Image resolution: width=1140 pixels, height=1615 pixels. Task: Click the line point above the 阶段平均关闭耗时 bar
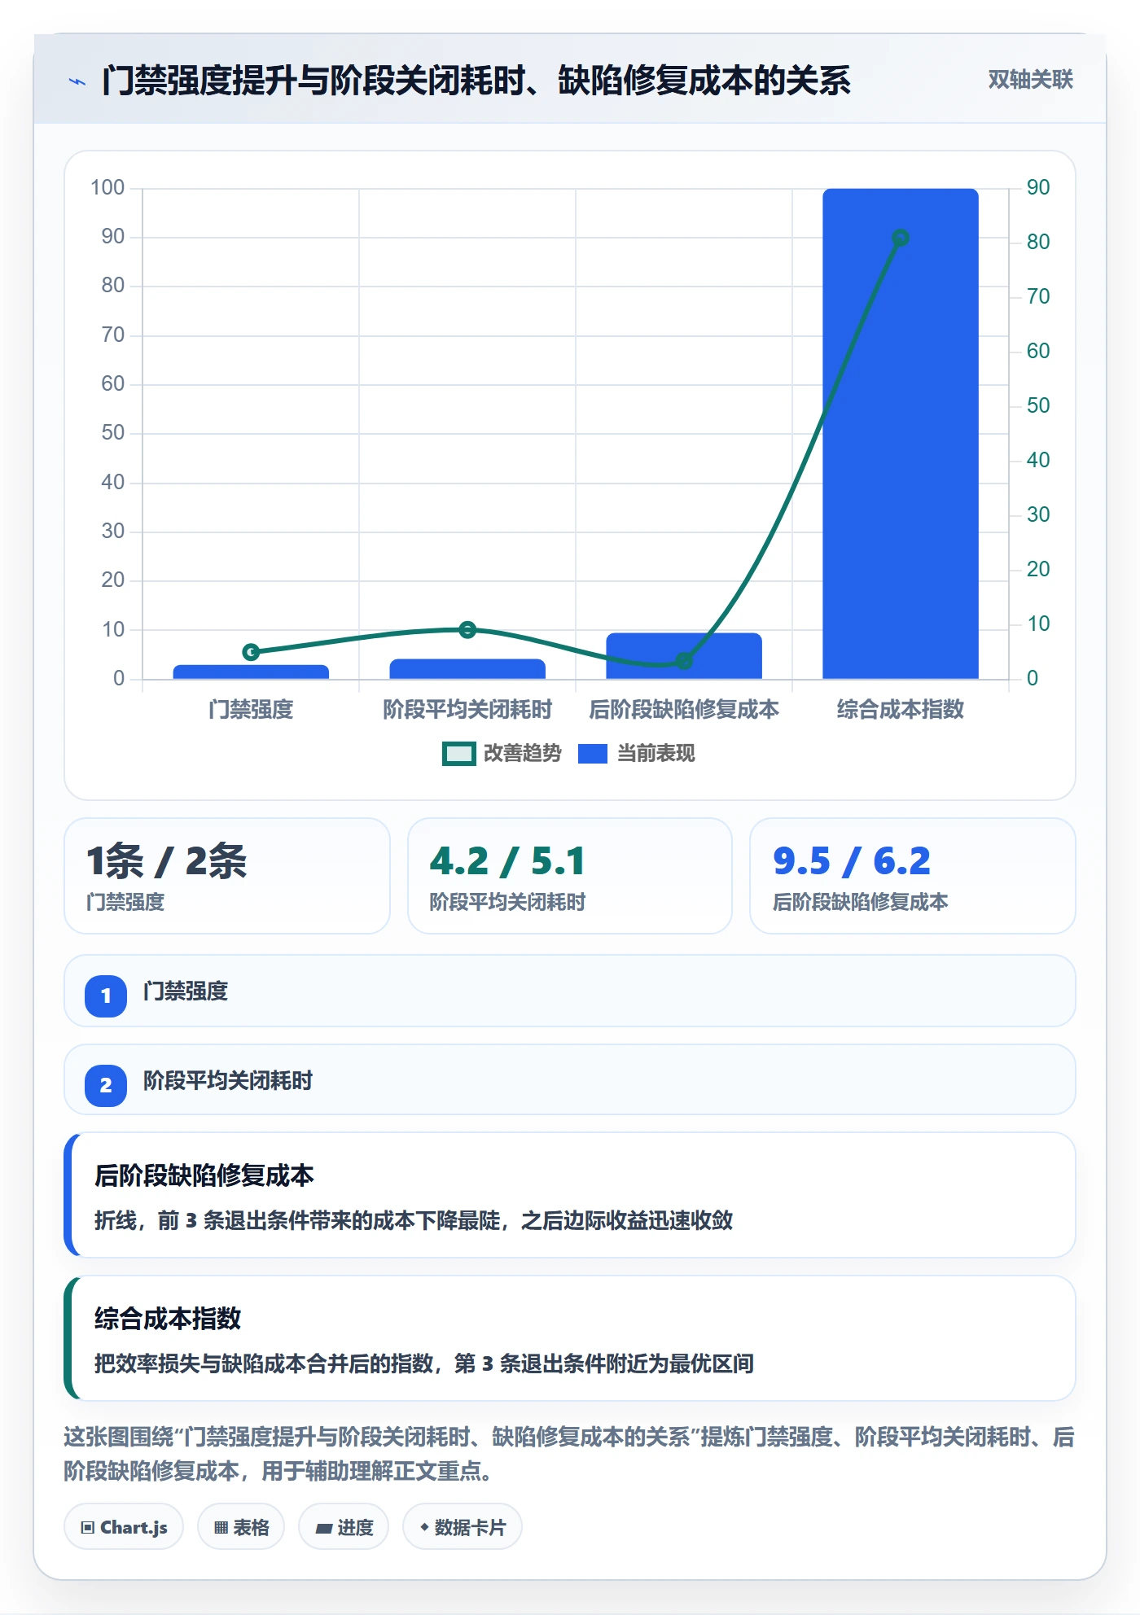[467, 629]
